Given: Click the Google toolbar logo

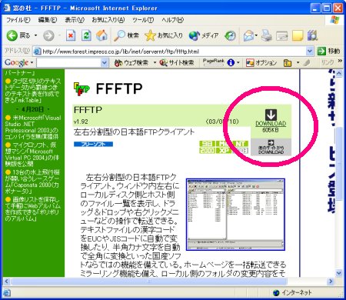Looking at the screenshot, I should 16,62.
